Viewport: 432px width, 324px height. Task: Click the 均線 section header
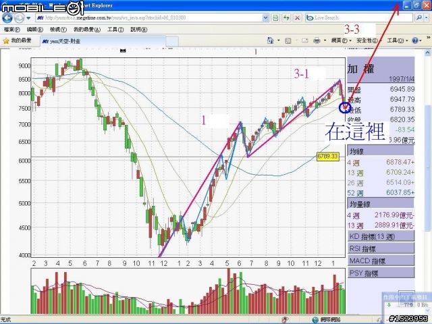coord(381,151)
